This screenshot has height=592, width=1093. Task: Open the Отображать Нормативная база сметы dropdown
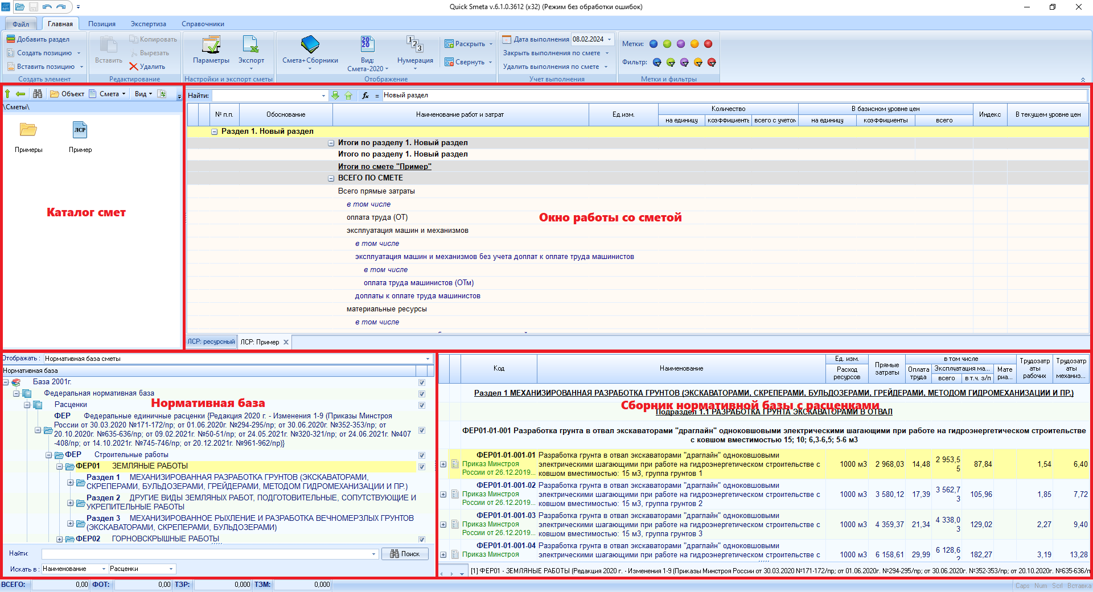[428, 359]
